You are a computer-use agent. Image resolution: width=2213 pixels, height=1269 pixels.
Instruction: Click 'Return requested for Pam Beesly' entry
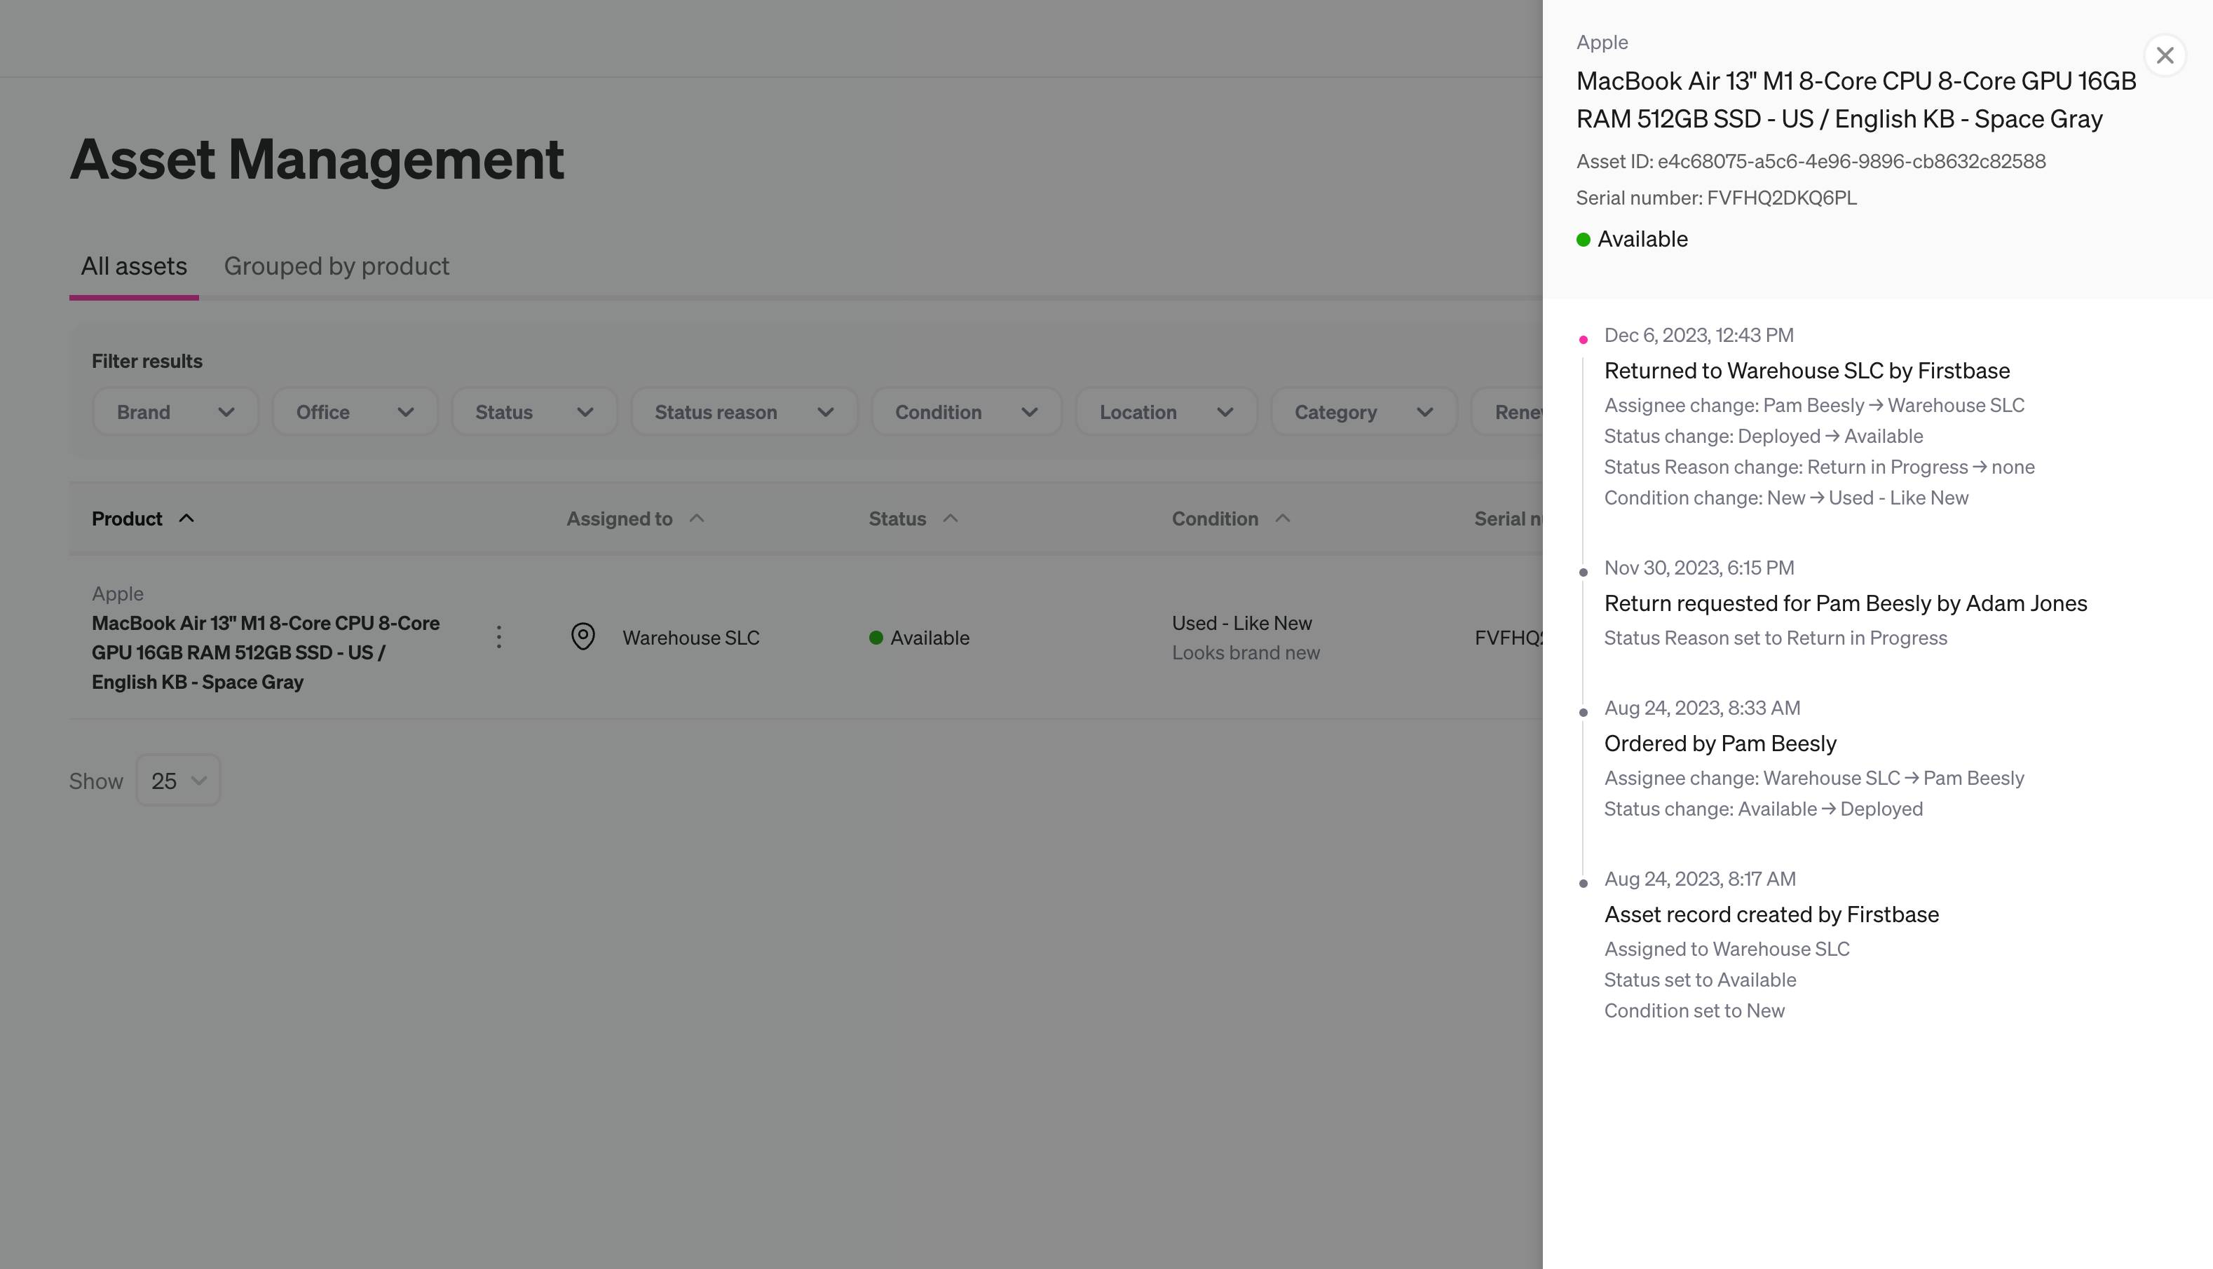click(1845, 603)
